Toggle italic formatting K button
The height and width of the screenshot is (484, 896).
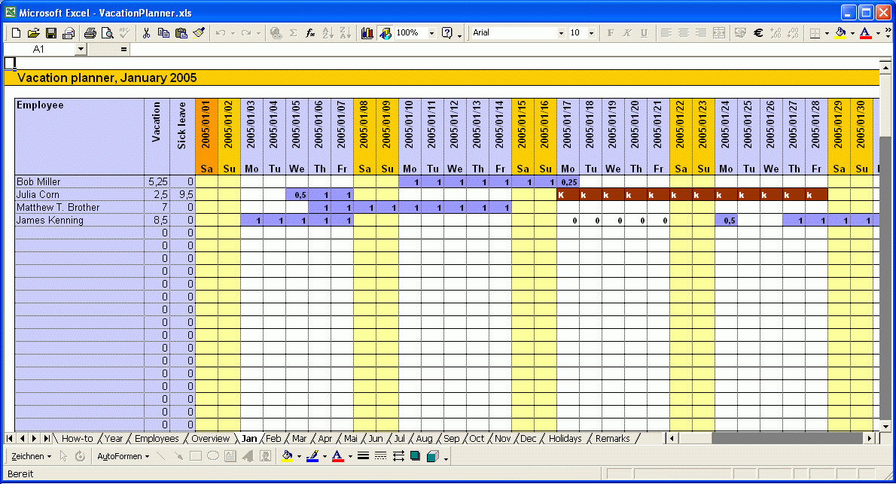tap(627, 33)
